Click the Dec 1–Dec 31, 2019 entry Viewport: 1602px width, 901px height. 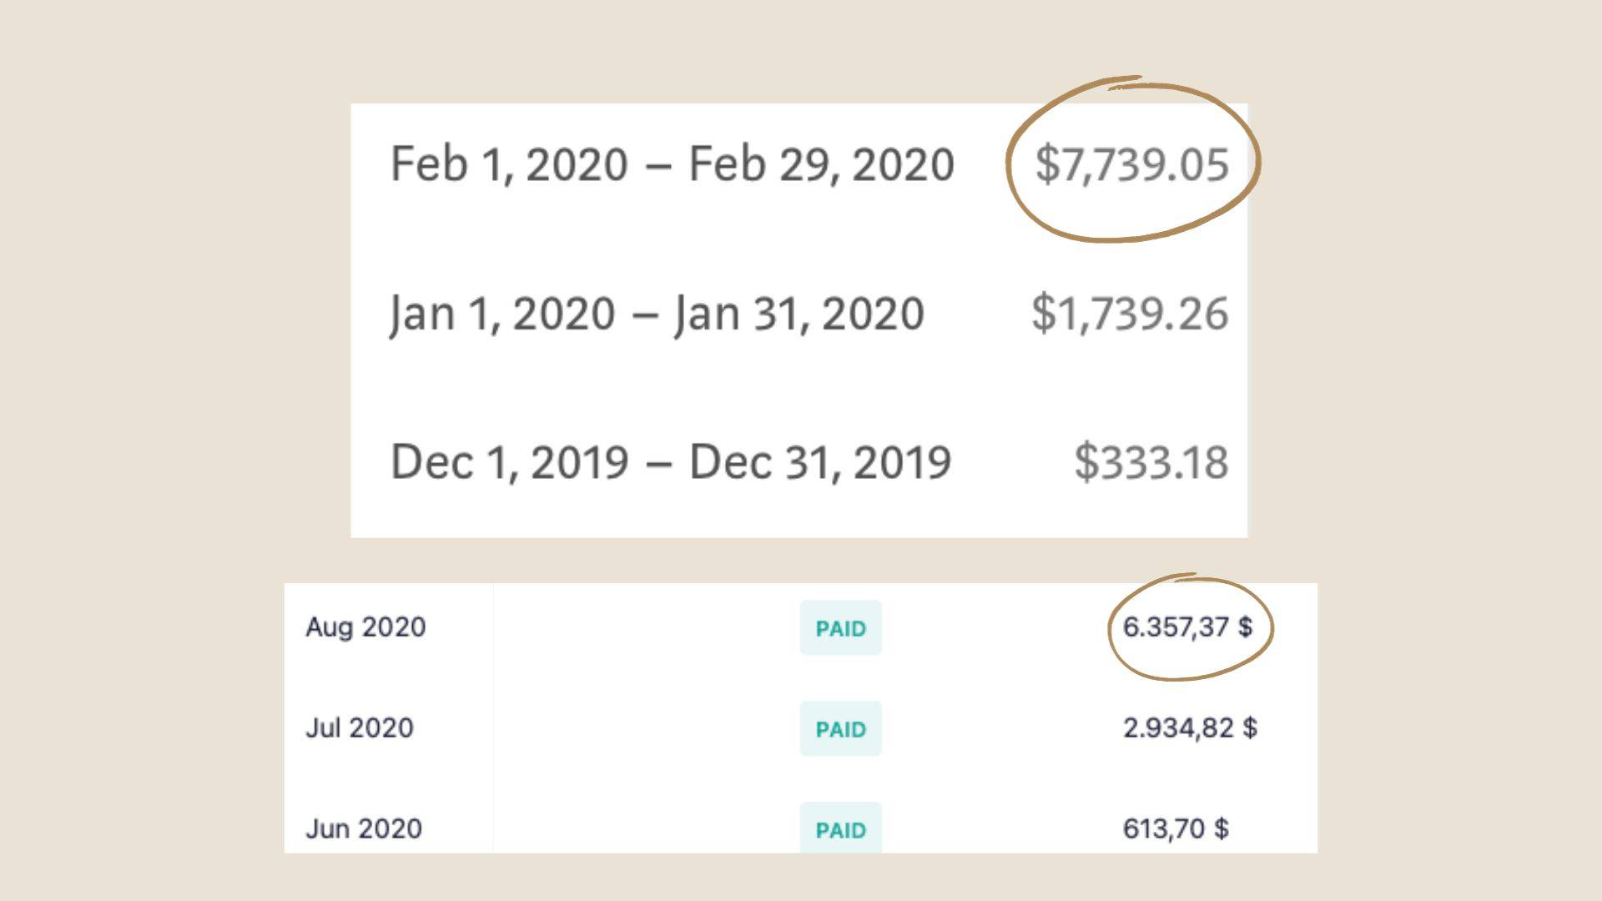800,460
